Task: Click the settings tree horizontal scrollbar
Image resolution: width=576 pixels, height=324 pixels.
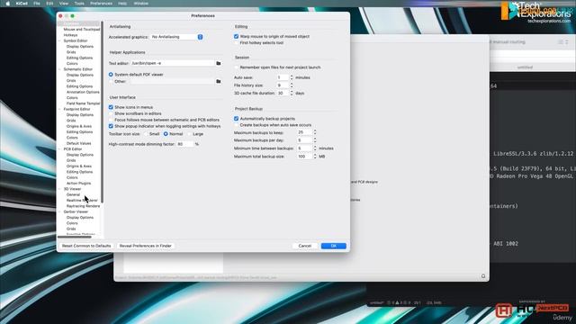Action: coord(75,237)
